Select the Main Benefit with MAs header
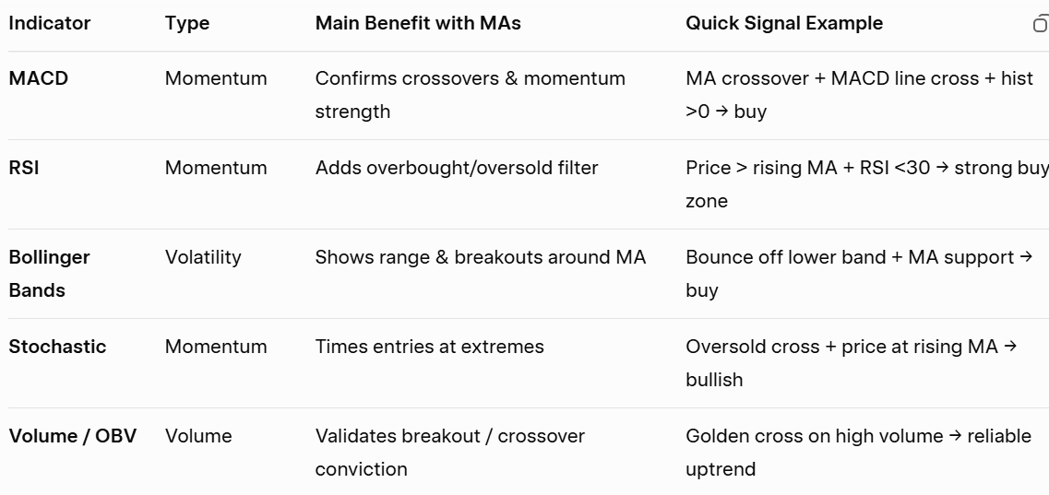 click(418, 24)
